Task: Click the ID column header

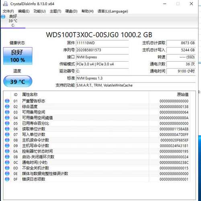Action: click(16, 95)
